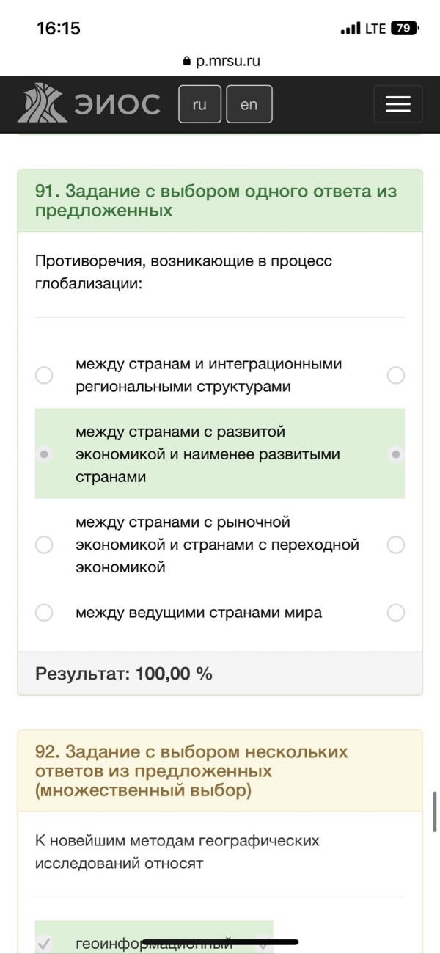Screen dimensions: 440x954
Task: Tap the cellular signal bars icon
Action: pos(351,29)
